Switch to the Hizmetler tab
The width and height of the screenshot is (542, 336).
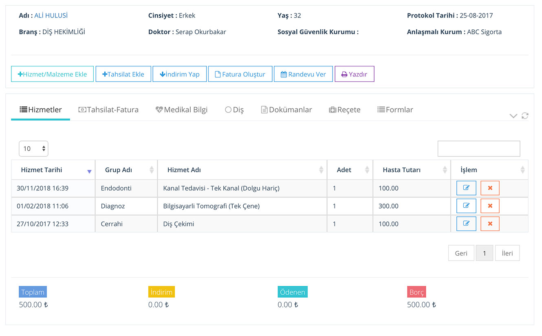[40, 110]
